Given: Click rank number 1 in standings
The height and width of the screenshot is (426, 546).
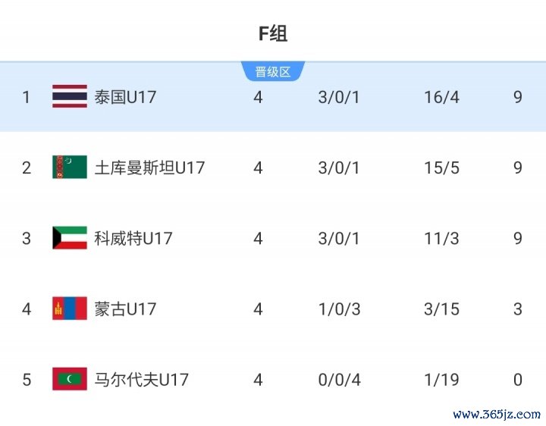Looking at the screenshot, I should (x=27, y=97).
